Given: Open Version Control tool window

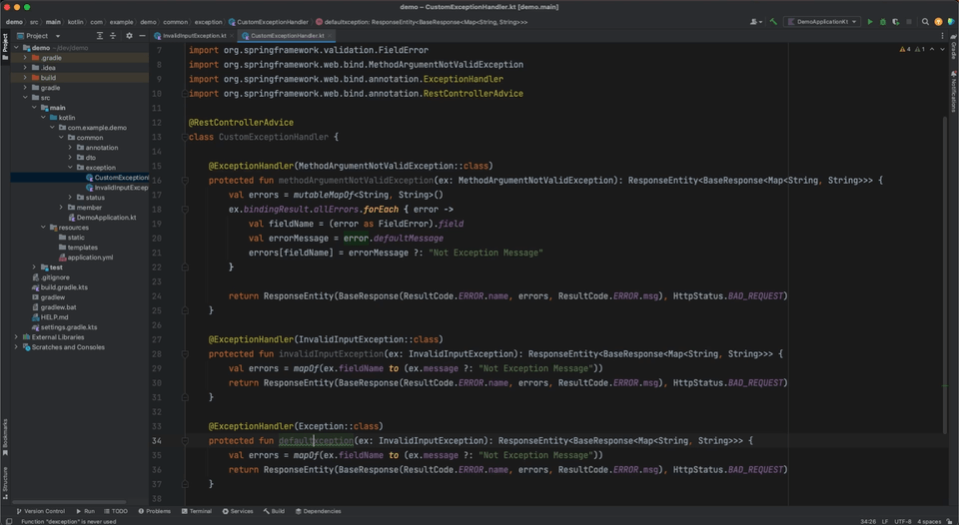Looking at the screenshot, I should [40, 511].
